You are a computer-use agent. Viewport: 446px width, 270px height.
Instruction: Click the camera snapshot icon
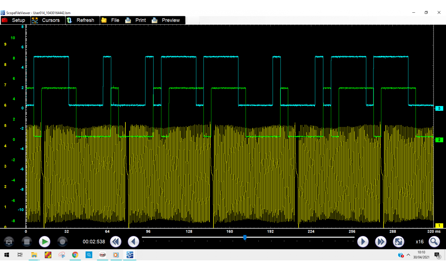point(9,242)
